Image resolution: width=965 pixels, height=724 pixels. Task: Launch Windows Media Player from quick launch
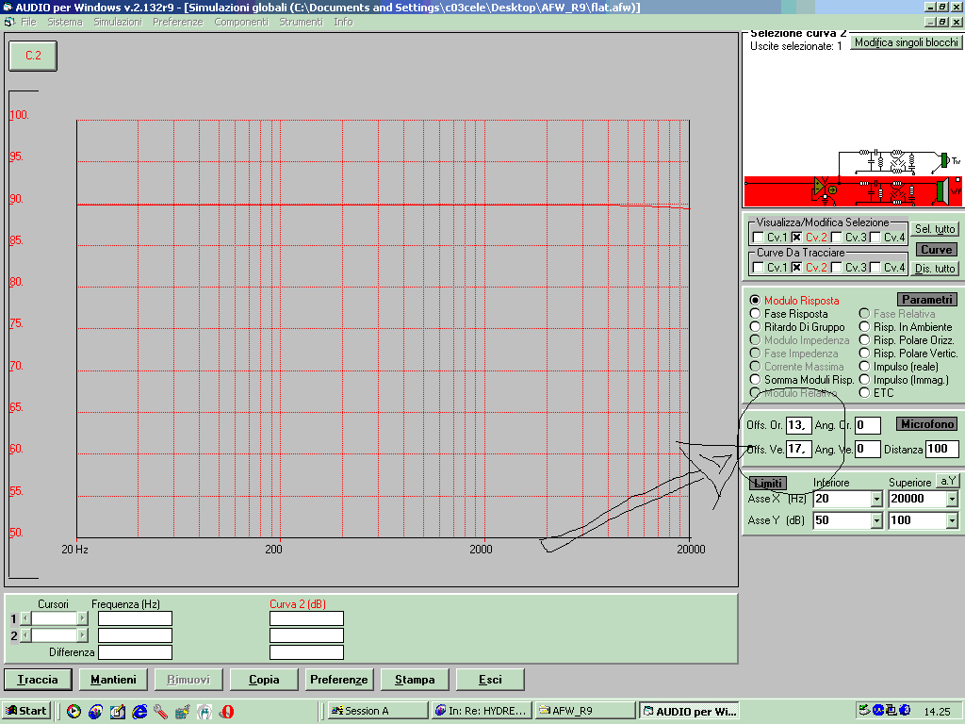click(74, 712)
